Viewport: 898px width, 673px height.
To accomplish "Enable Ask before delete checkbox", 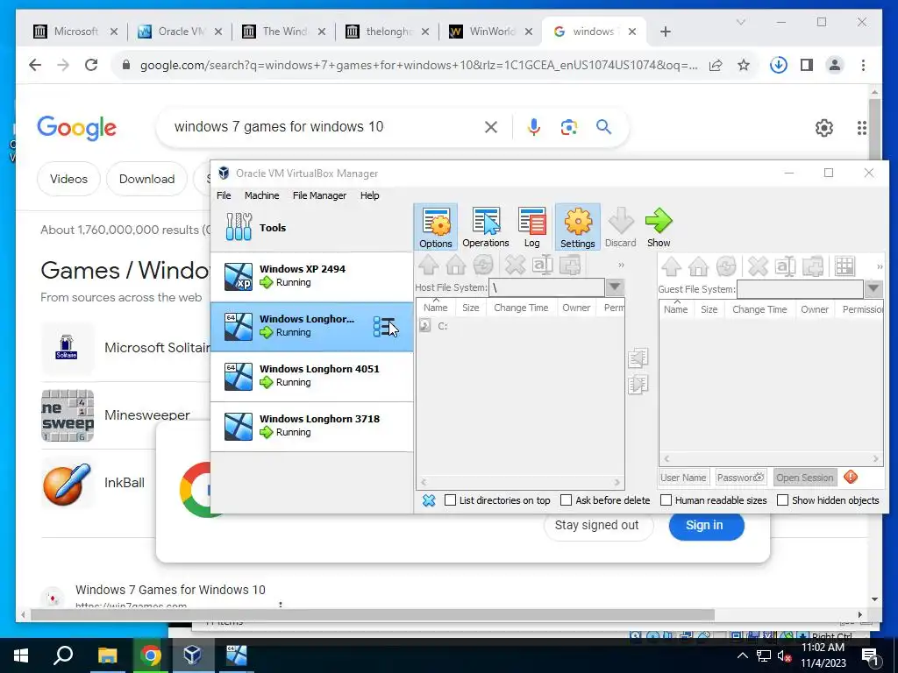I will pos(566,500).
